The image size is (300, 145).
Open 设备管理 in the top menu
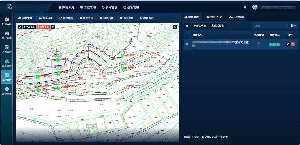[x=131, y=7]
